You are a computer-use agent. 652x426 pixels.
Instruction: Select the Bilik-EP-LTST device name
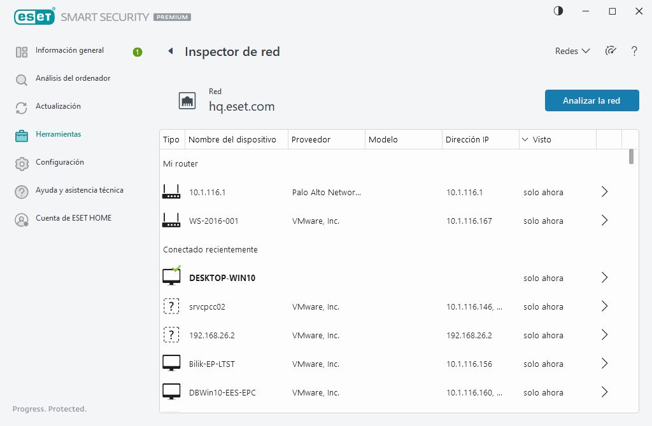coord(212,364)
